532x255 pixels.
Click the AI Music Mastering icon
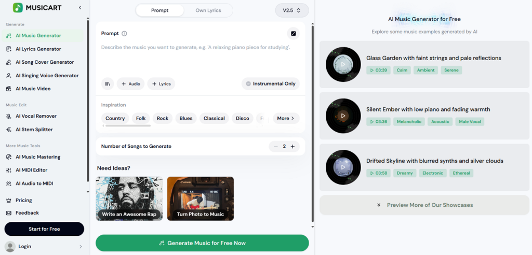pyautogui.click(x=9, y=157)
